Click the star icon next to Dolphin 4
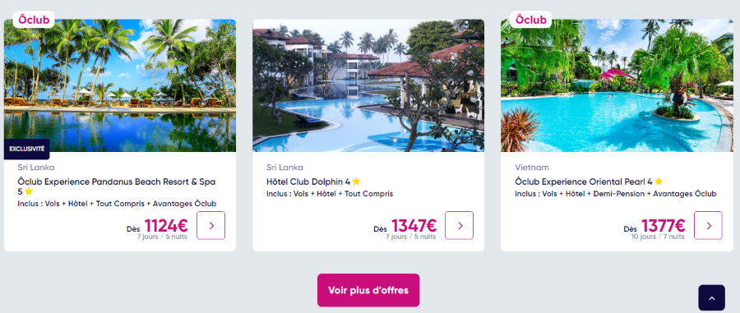Screen dimensions: 740x313 [356, 182]
